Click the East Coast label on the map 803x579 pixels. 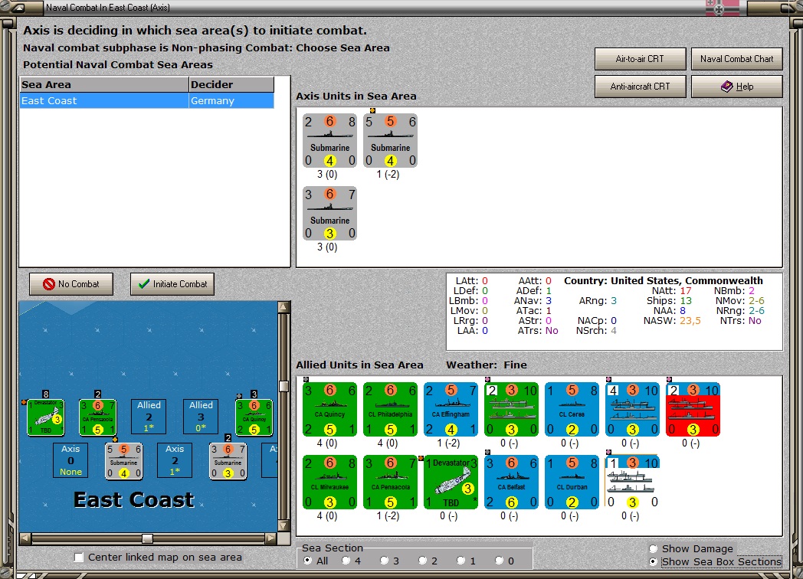point(133,499)
